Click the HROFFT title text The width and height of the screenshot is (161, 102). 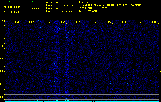tap(15, 2)
